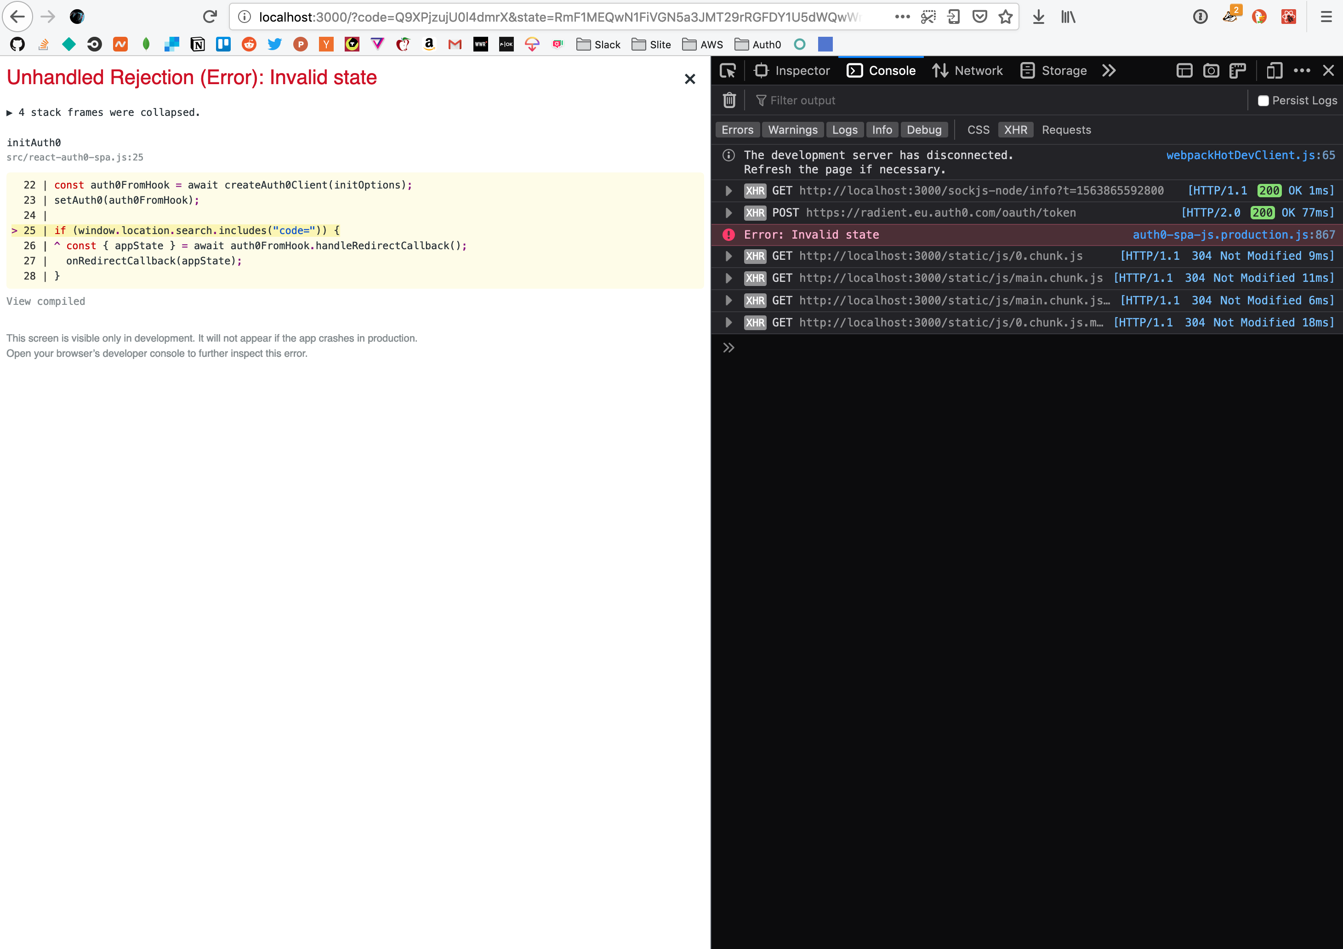Switch to the Network tab

[x=967, y=70]
